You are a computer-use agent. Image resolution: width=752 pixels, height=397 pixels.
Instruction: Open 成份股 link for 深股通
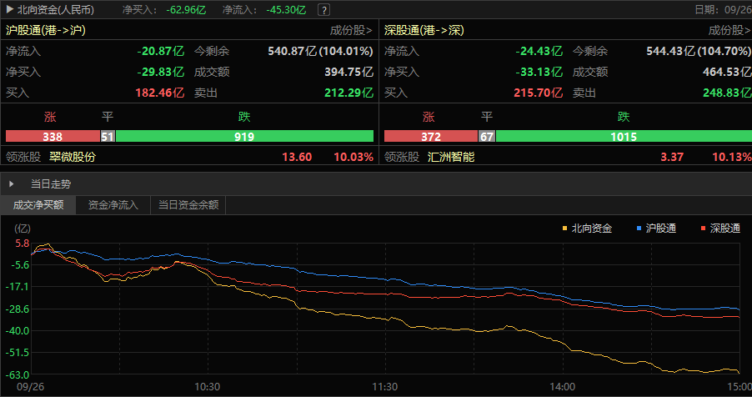coord(729,30)
